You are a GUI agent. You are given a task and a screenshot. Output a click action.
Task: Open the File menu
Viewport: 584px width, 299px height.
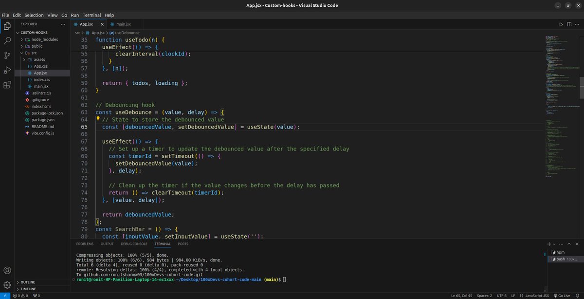[x=5, y=15]
